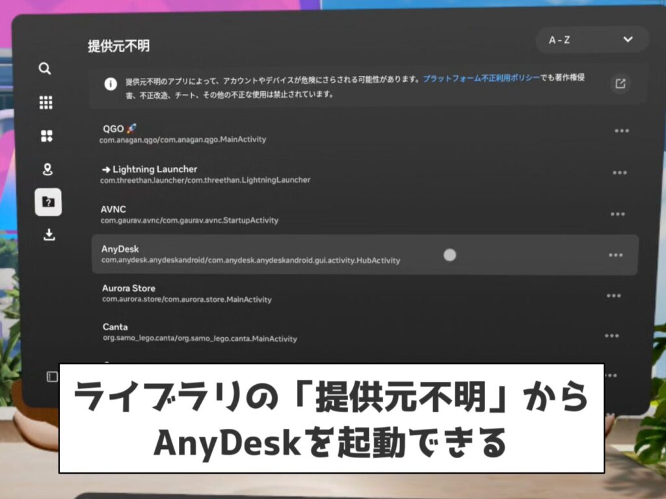Select the apps category icon in sidebar
The width and height of the screenshot is (666, 499).
coord(46,136)
